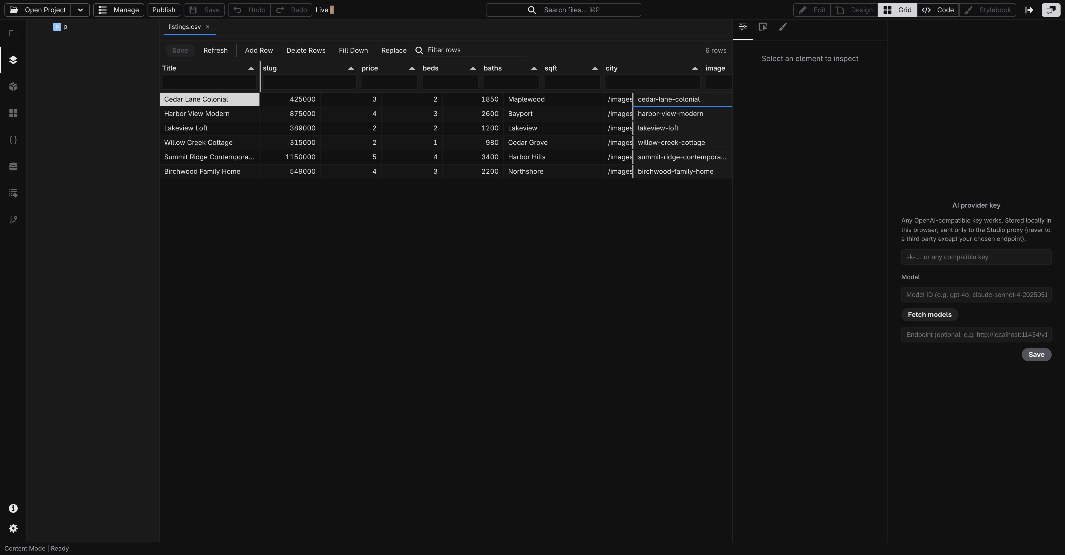
Task: Close the listings.csv tab
Action: [x=207, y=27]
